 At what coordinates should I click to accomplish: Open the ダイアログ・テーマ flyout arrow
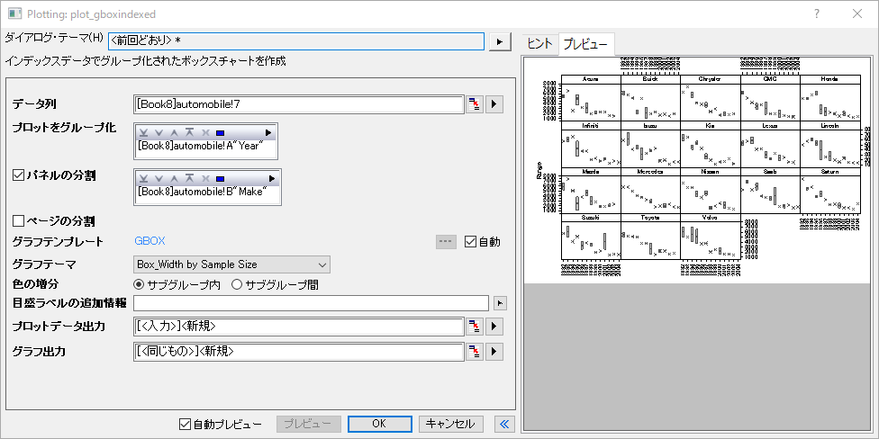(501, 41)
